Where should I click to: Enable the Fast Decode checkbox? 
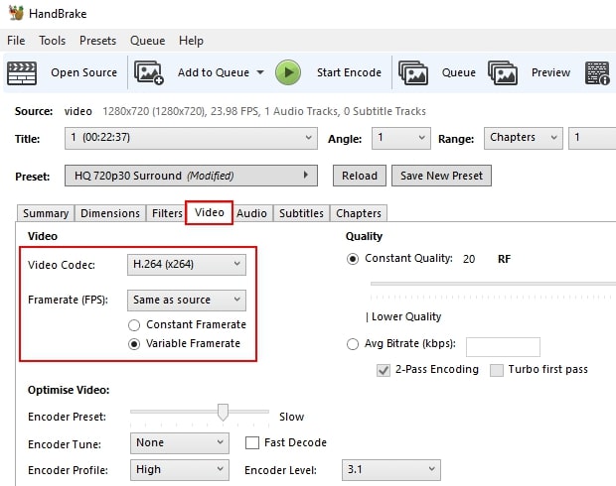pos(252,442)
